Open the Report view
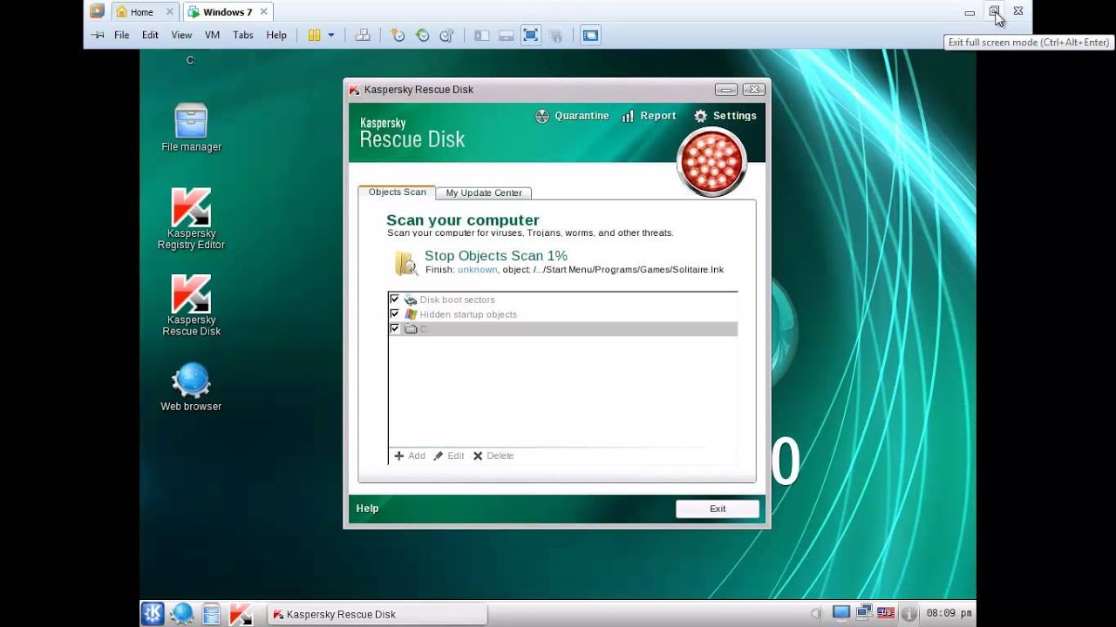 (x=649, y=116)
